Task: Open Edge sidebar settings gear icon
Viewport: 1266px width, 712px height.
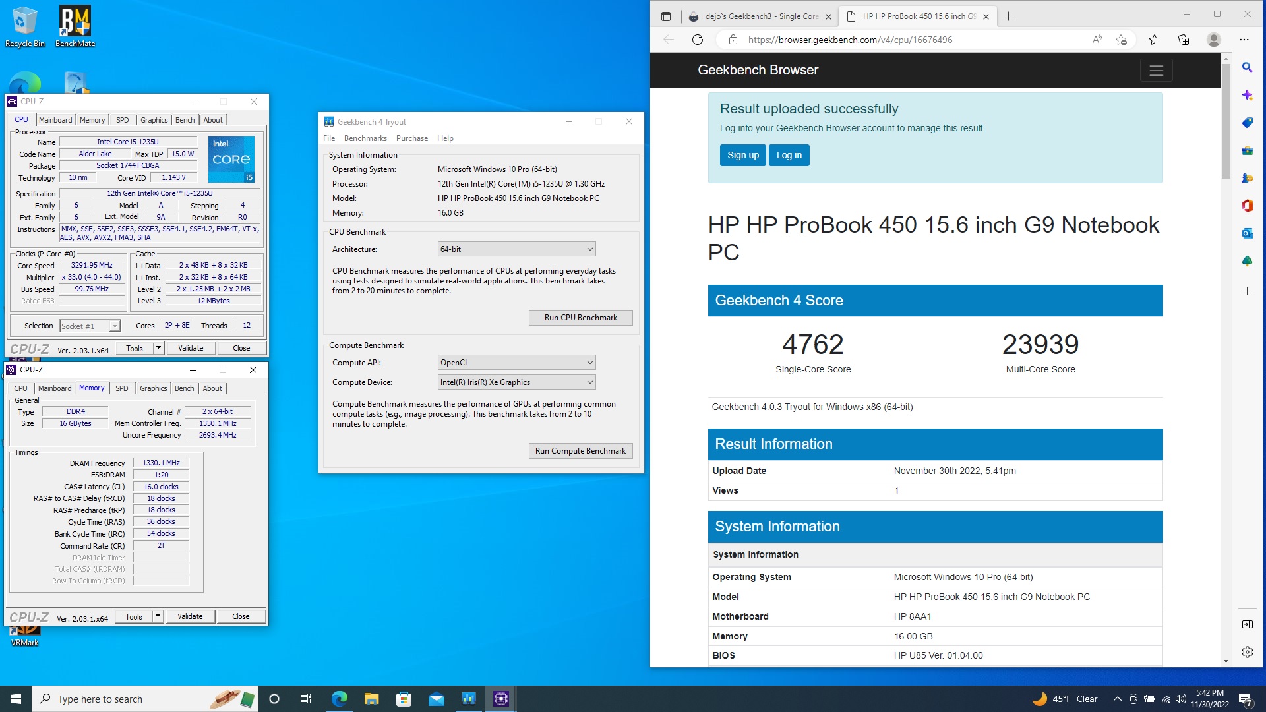Action: [1247, 652]
